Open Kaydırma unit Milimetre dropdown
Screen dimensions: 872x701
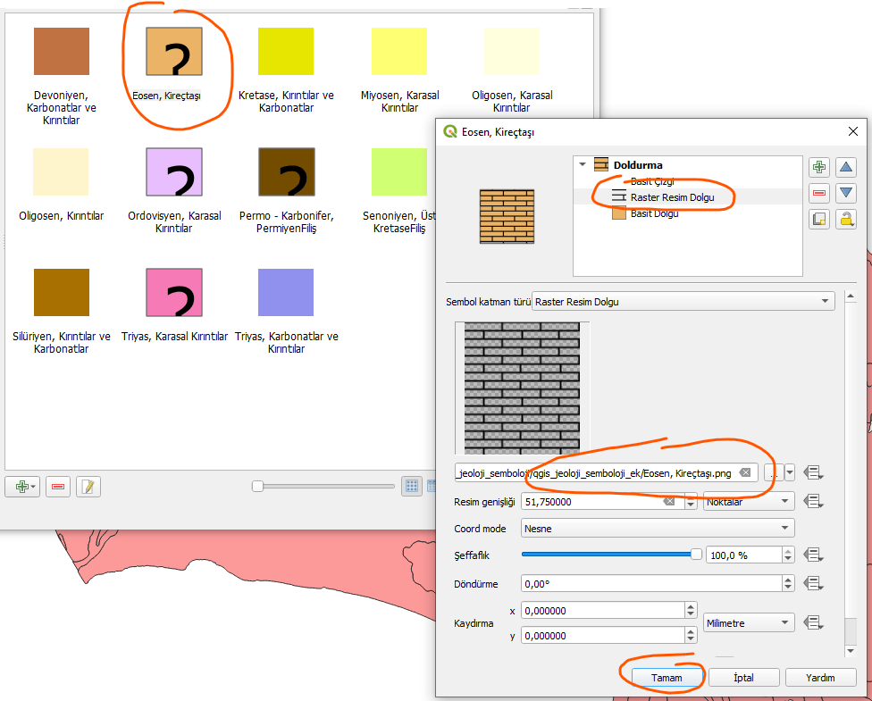748,622
